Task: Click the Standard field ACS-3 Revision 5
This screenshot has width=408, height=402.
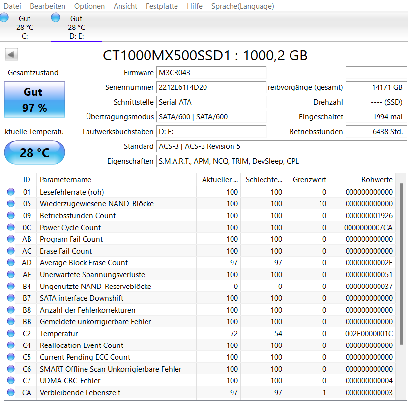Action: tap(282, 146)
